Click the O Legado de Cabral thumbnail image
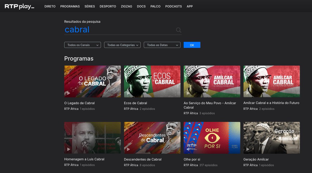The height and width of the screenshot is (173, 312). [93, 81]
